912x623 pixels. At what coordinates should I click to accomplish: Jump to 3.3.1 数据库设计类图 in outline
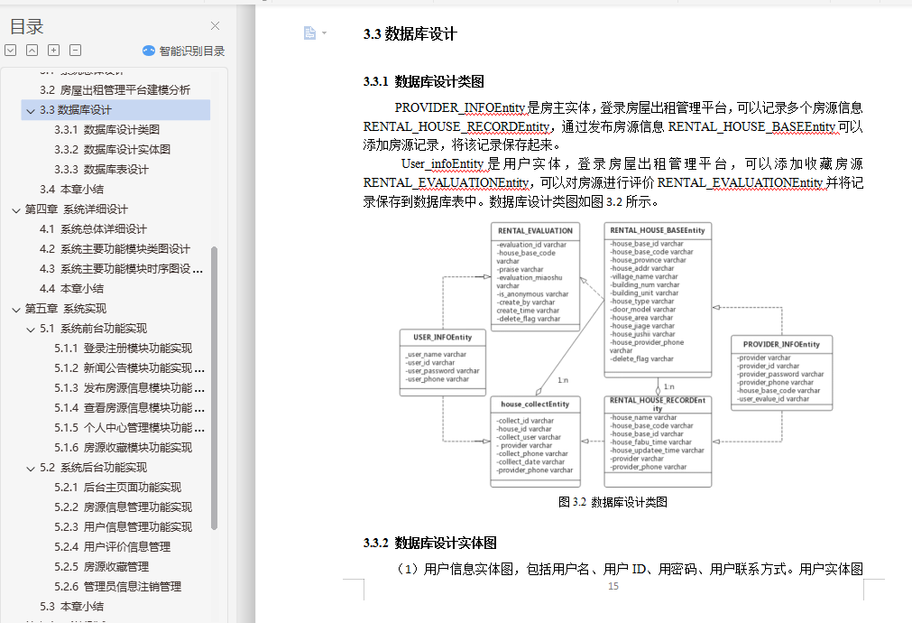106,130
